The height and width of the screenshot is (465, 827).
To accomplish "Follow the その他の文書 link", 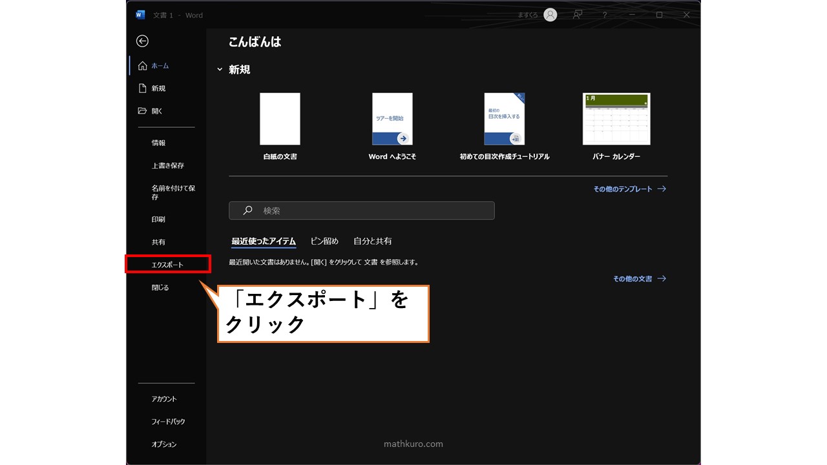I will click(640, 279).
